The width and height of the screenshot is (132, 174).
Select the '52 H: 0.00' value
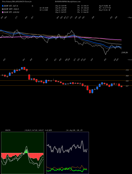click(44, 8)
